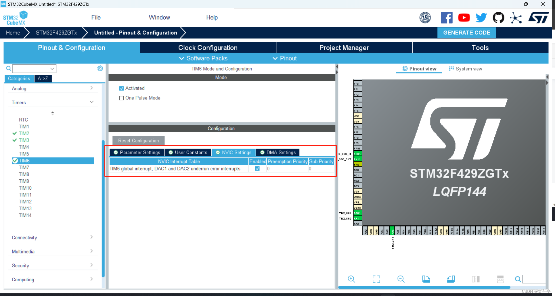Switch to Project Manager tab
Viewport: 555px width, 296px height.
tap(344, 48)
